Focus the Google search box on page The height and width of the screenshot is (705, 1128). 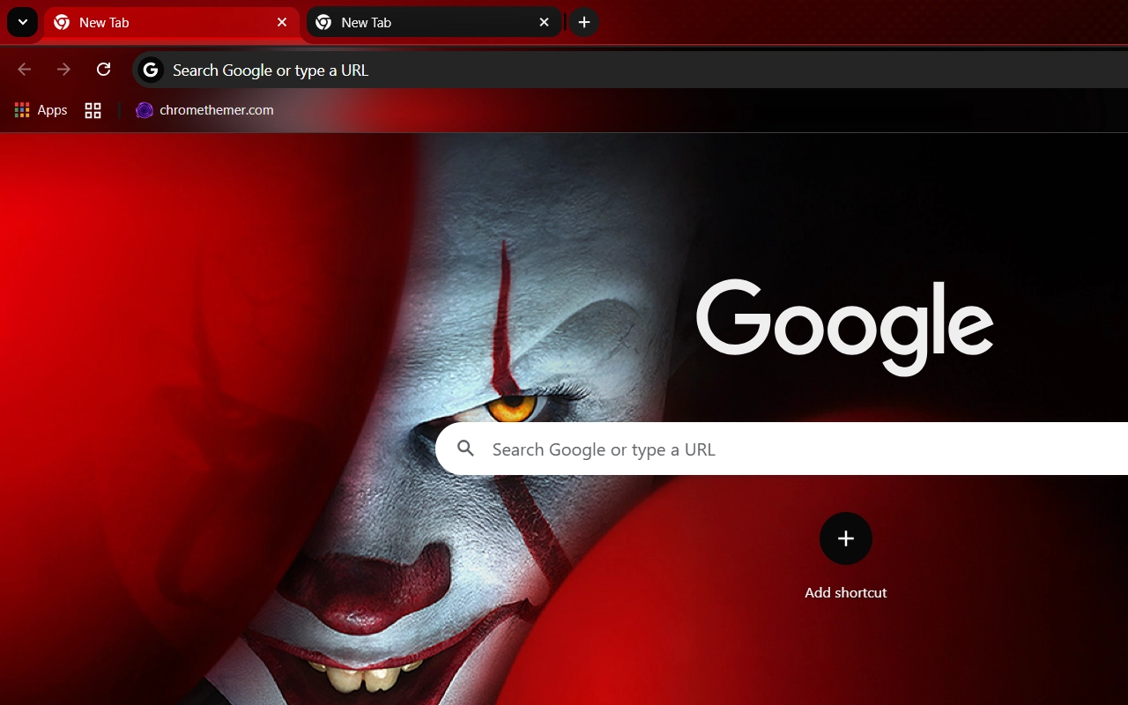[782, 449]
